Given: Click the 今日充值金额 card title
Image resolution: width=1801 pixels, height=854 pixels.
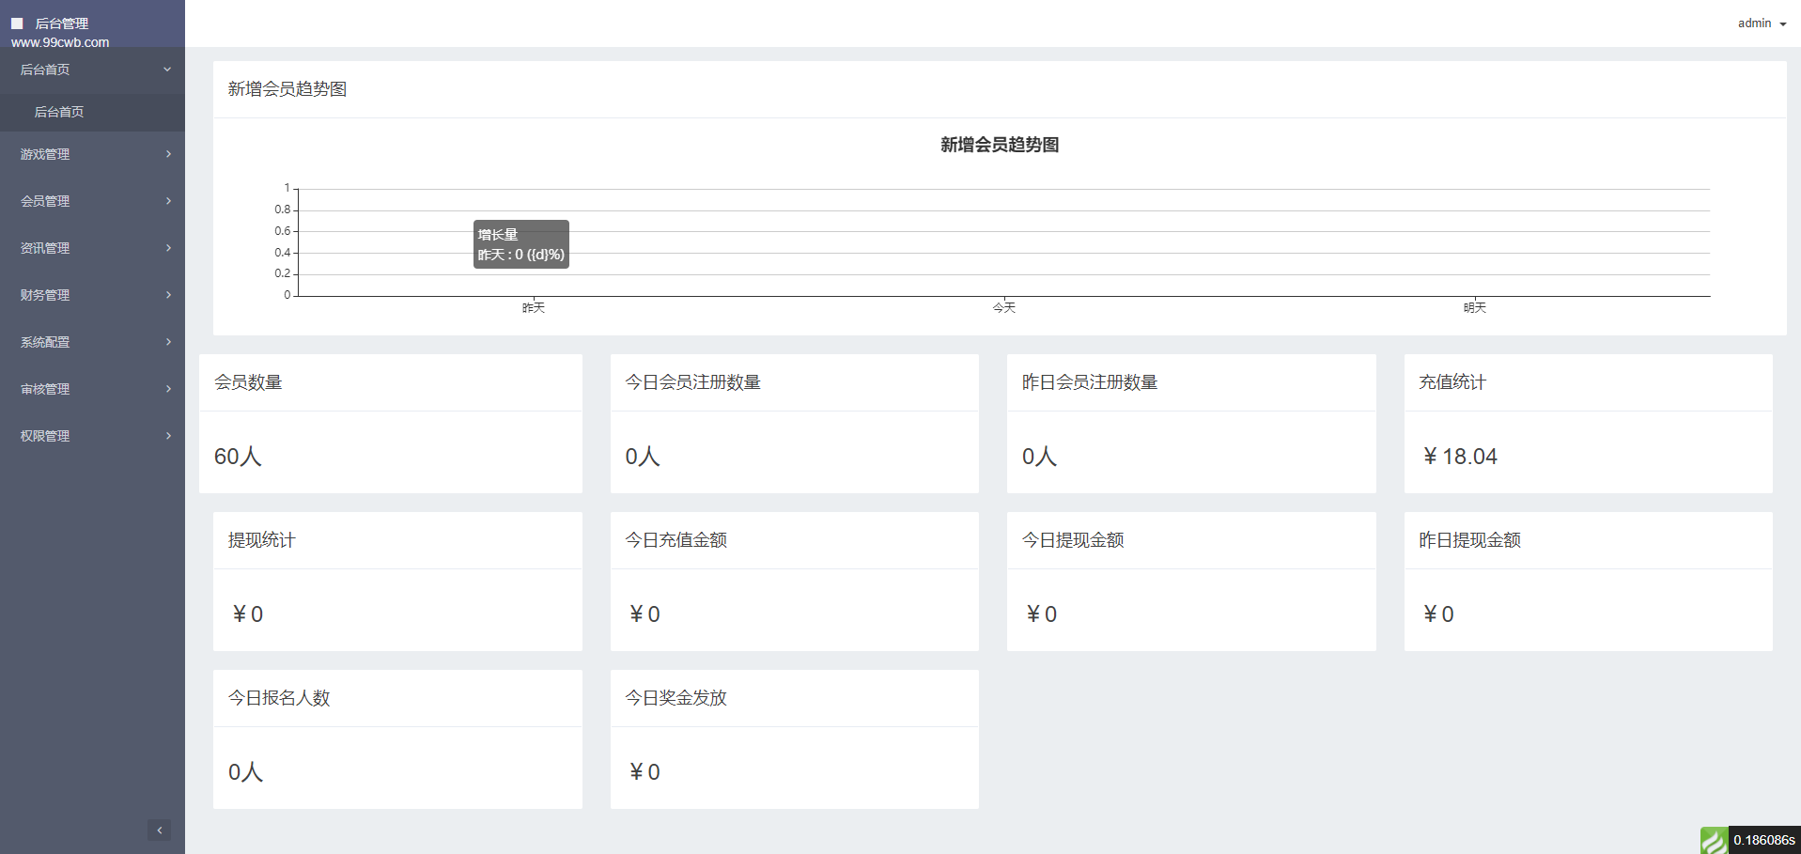Looking at the screenshot, I should 676,540.
